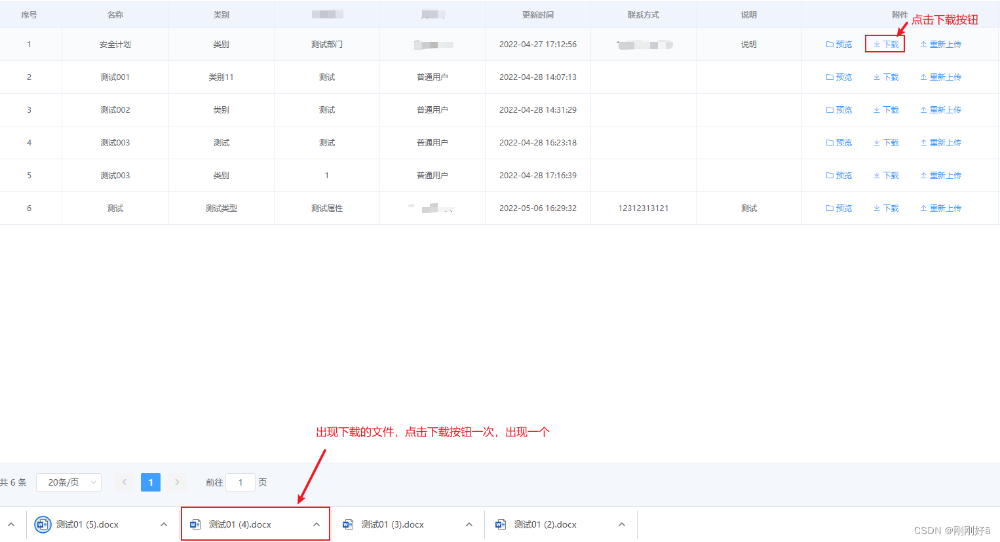
Task: Click Word icon of 测试01 (2).docx
Action: (x=501, y=524)
